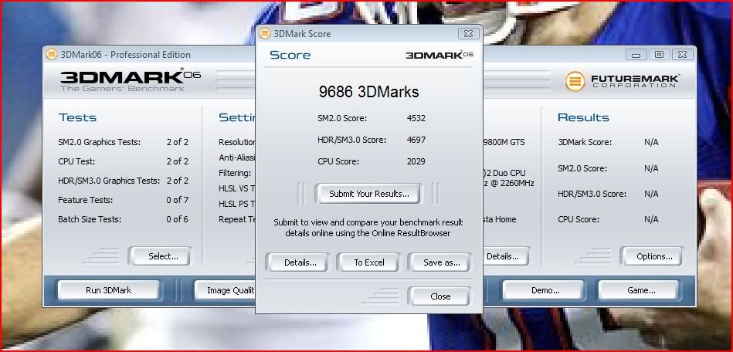Click the 3DMark06 logo in main window
Image resolution: width=733 pixels, height=352 pixels.
tap(131, 80)
